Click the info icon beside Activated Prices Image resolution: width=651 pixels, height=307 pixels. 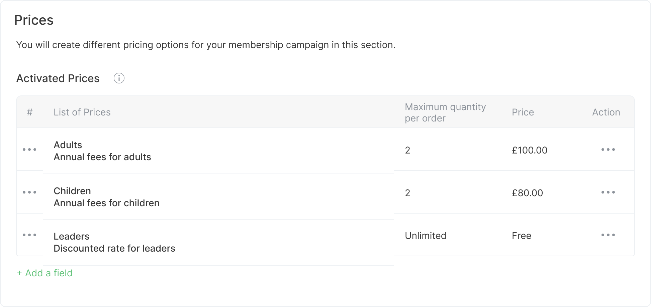pos(119,78)
